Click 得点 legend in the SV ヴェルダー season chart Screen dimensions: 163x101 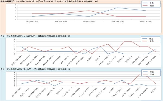point(148,72)
